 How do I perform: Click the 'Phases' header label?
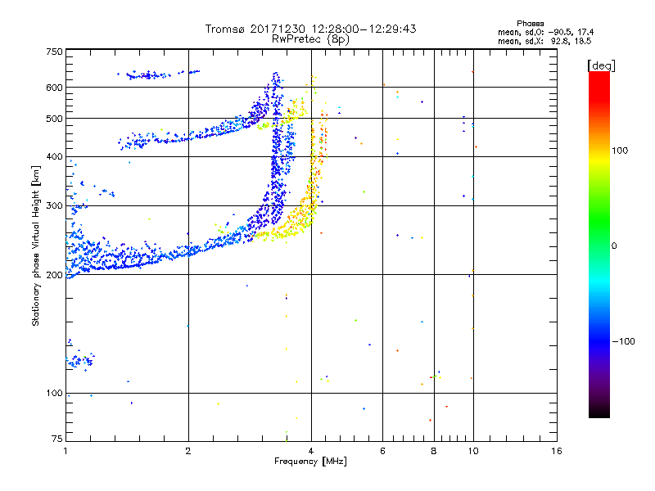click(x=530, y=24)
